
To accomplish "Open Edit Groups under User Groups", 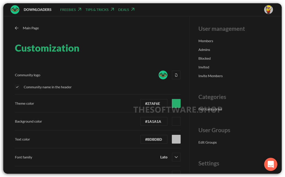I will pos(207,142).
